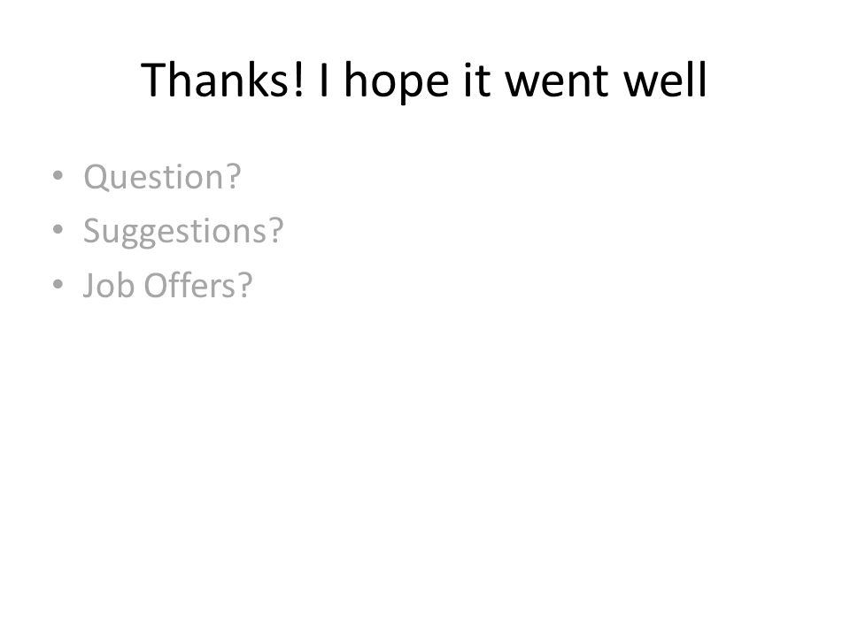Click the standalone "I" in the title
The height and width of the screenshot is (637, 850).
pyautogui.click(x=324, y=81)
